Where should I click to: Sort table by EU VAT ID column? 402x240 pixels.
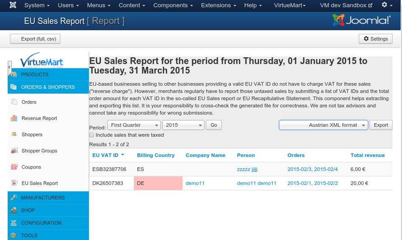pyautogui.click(x=105, y=155)
